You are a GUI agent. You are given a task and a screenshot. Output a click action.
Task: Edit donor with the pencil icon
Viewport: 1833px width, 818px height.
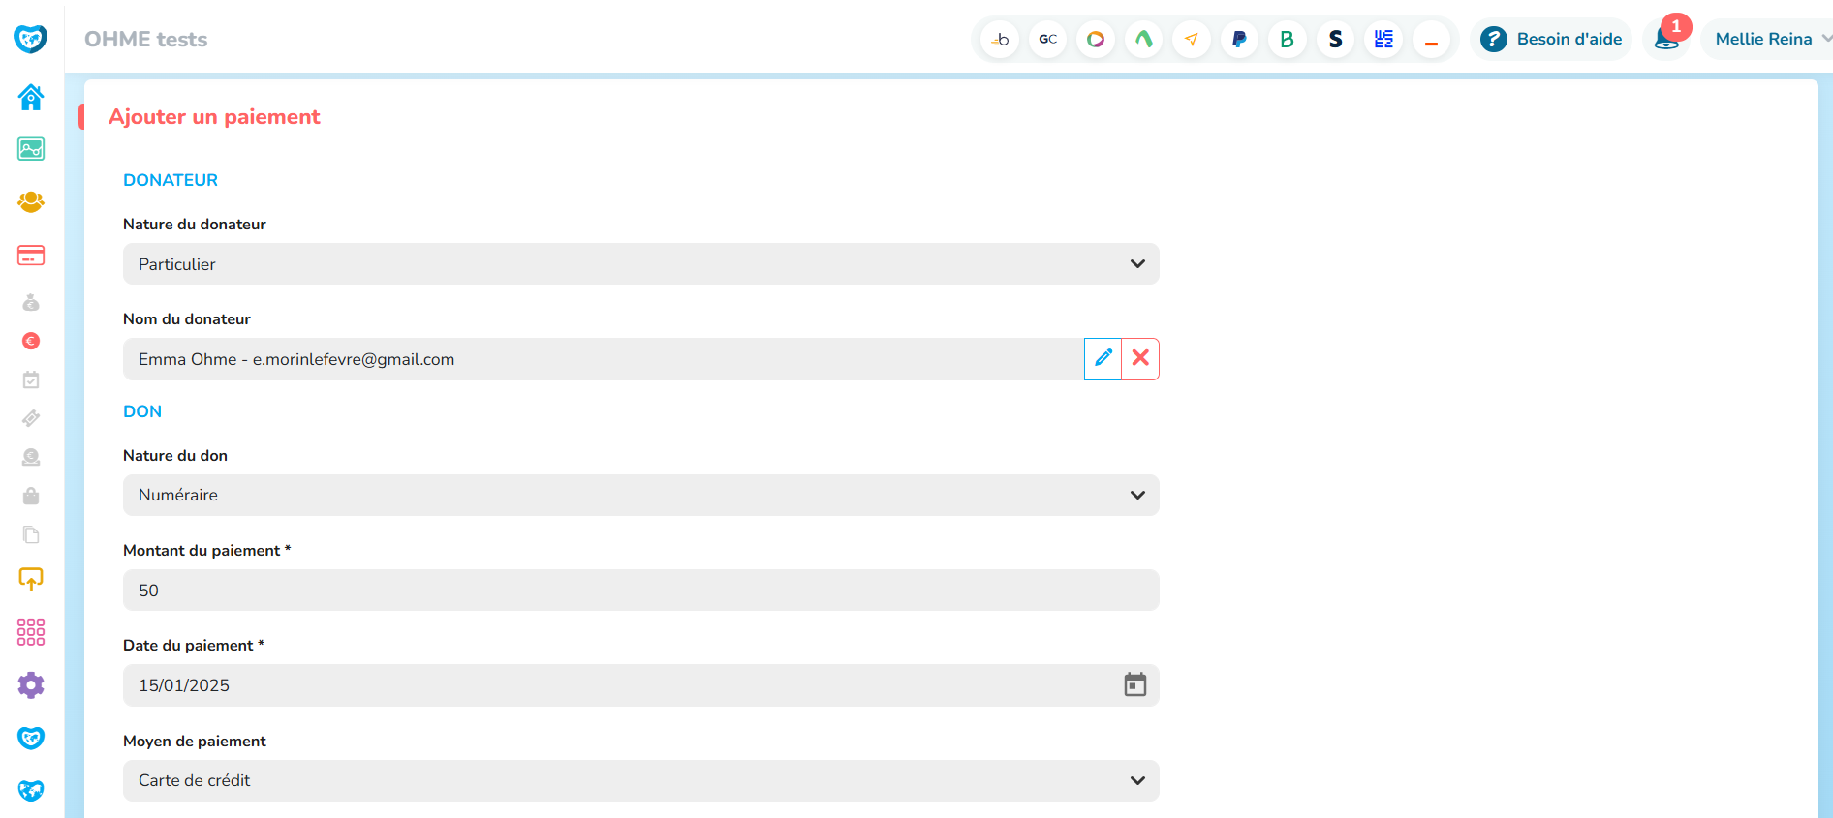(x=1103, y=359)
